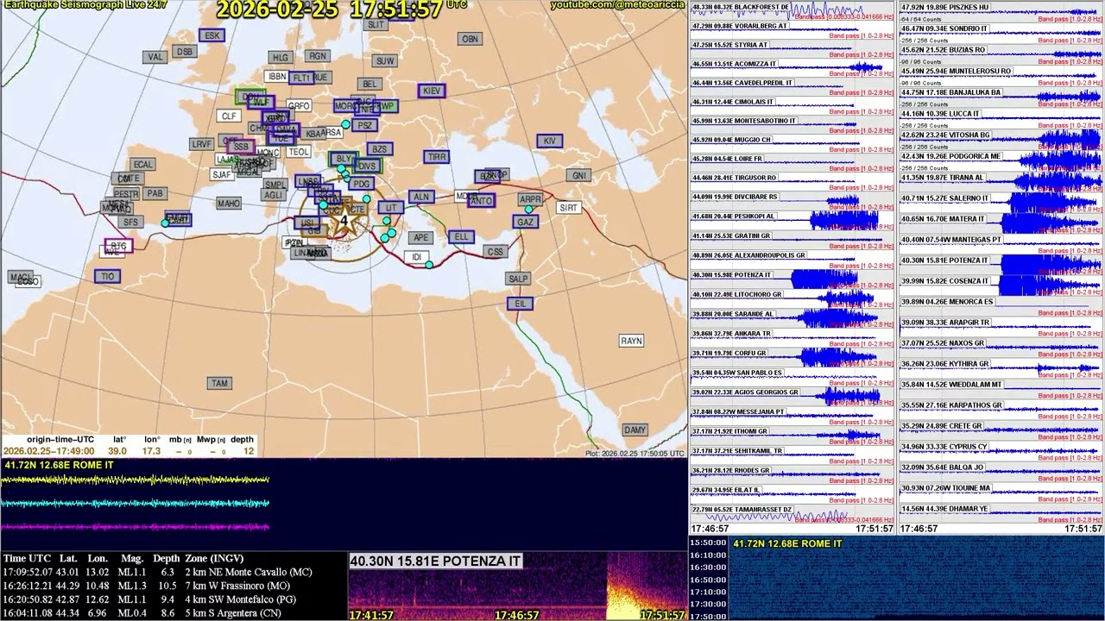Click the PSZ station box
The image size is (1105, 621).
coord(365,125)
